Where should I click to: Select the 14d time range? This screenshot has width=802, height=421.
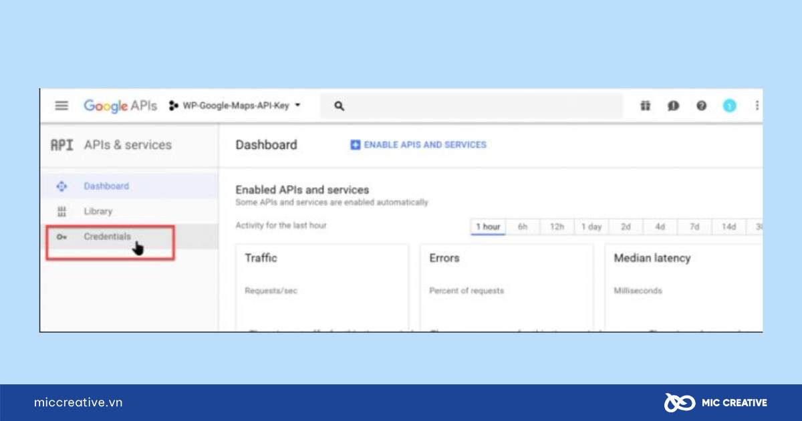click(x=728, y=227)
